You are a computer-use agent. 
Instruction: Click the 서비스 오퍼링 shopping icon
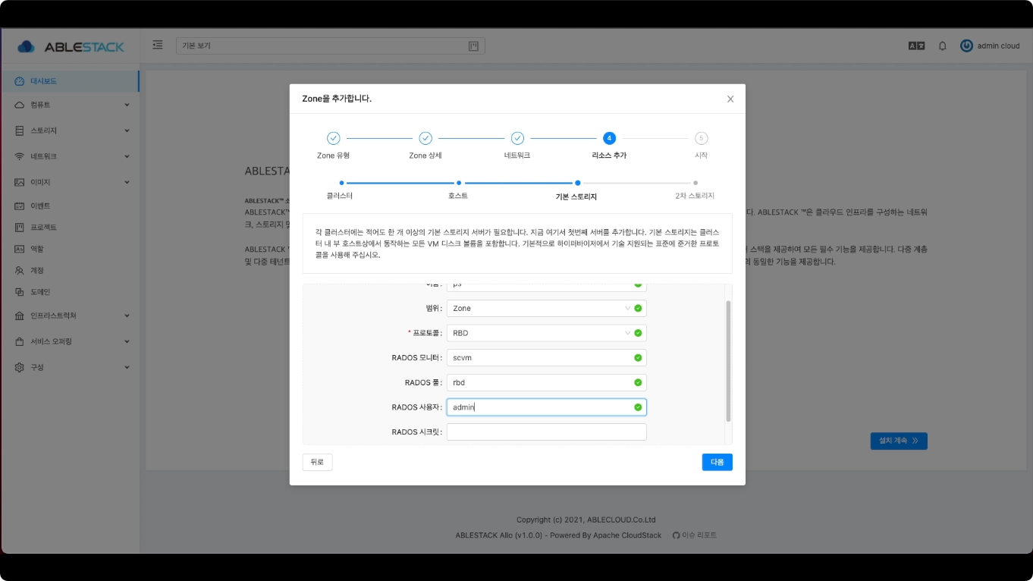pyautogui.click(x=20, y=341)
